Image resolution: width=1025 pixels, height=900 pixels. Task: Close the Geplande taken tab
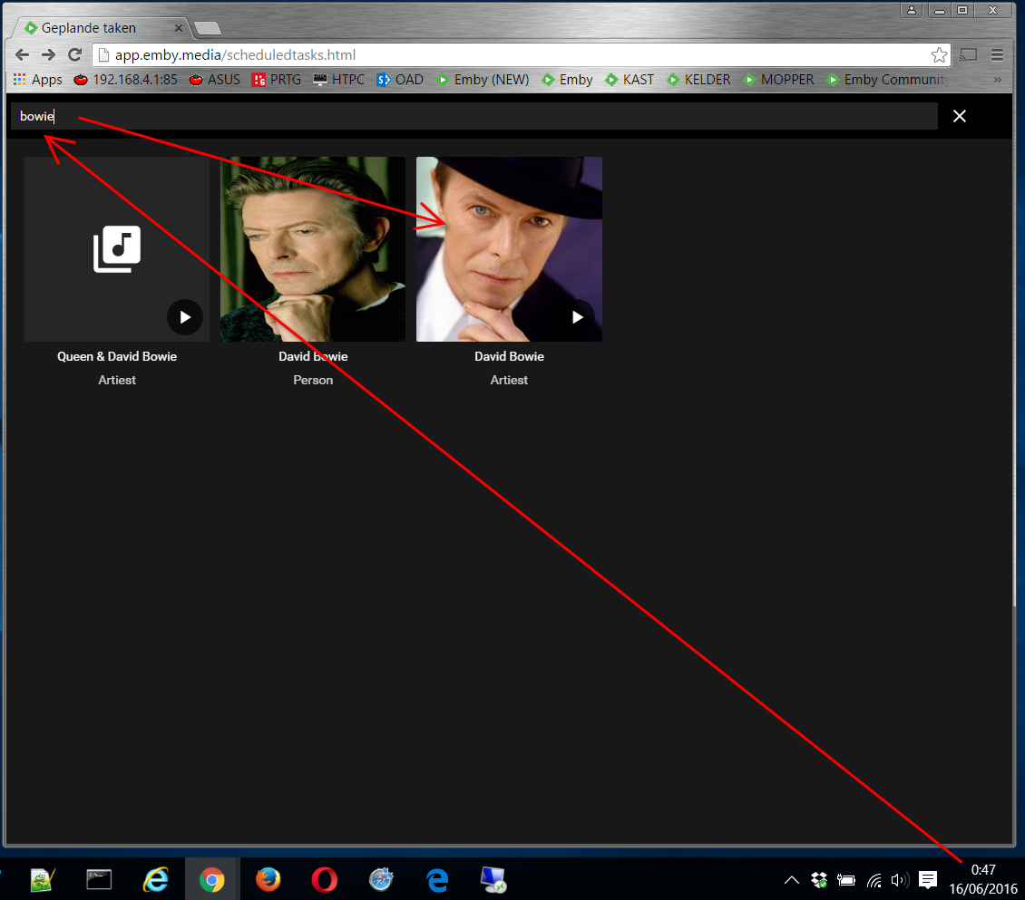tap(178, 28)
